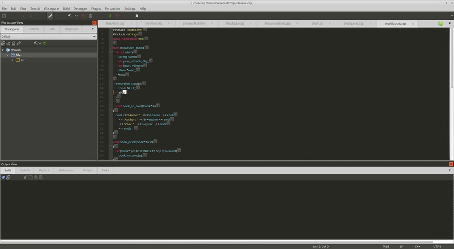Expand the src folder in workspace tree
Screen dimensions: 454x249
pyautogui.click(x=12, y=60)
